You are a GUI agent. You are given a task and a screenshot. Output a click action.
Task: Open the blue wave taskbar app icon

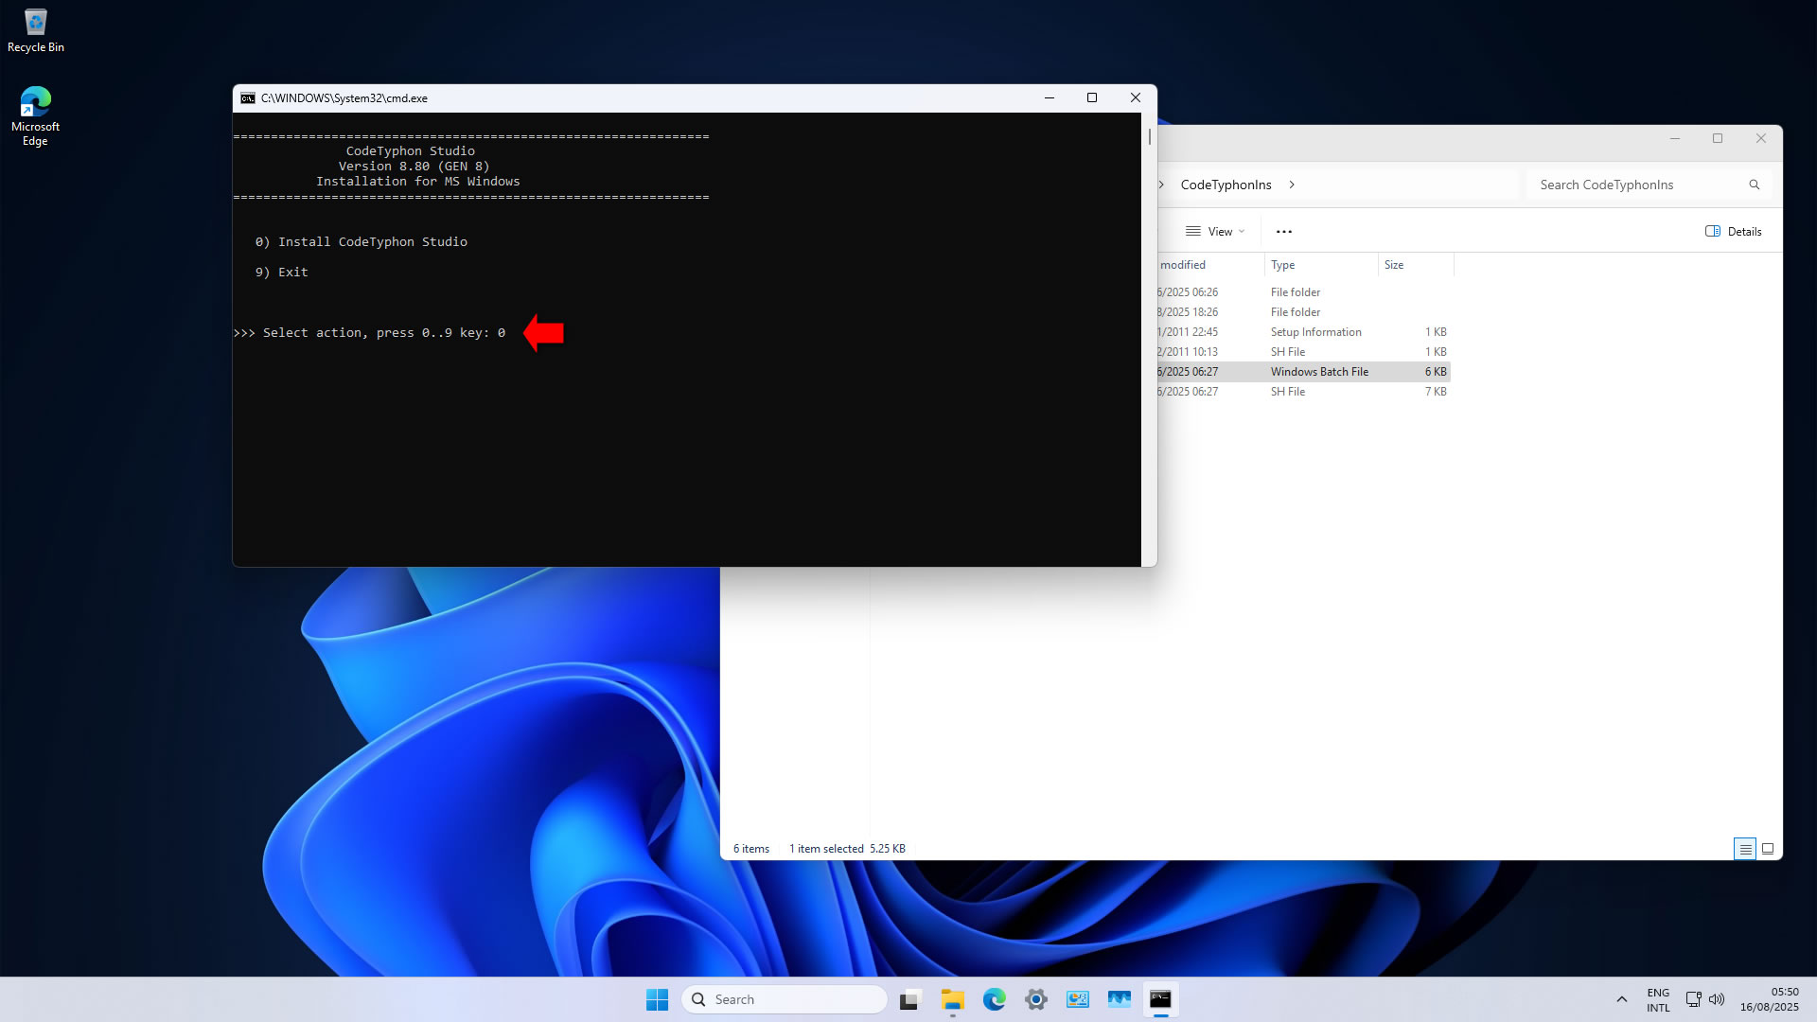(1119, 999)
